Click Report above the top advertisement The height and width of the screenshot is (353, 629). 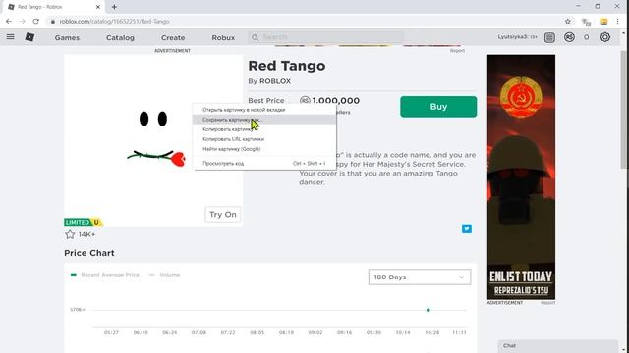(457, 51)
